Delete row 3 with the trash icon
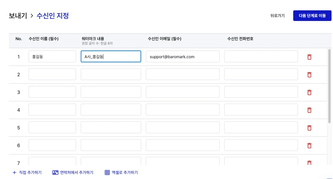 click(x=309, y=92)
